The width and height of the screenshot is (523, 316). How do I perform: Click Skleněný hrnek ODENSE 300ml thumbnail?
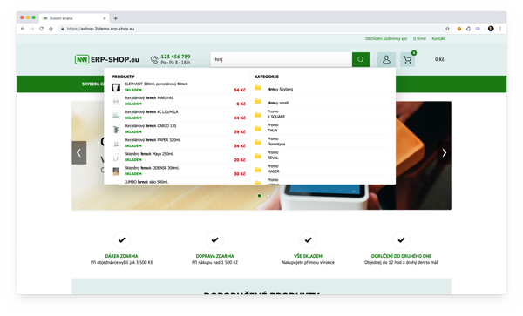pos(116,171)
